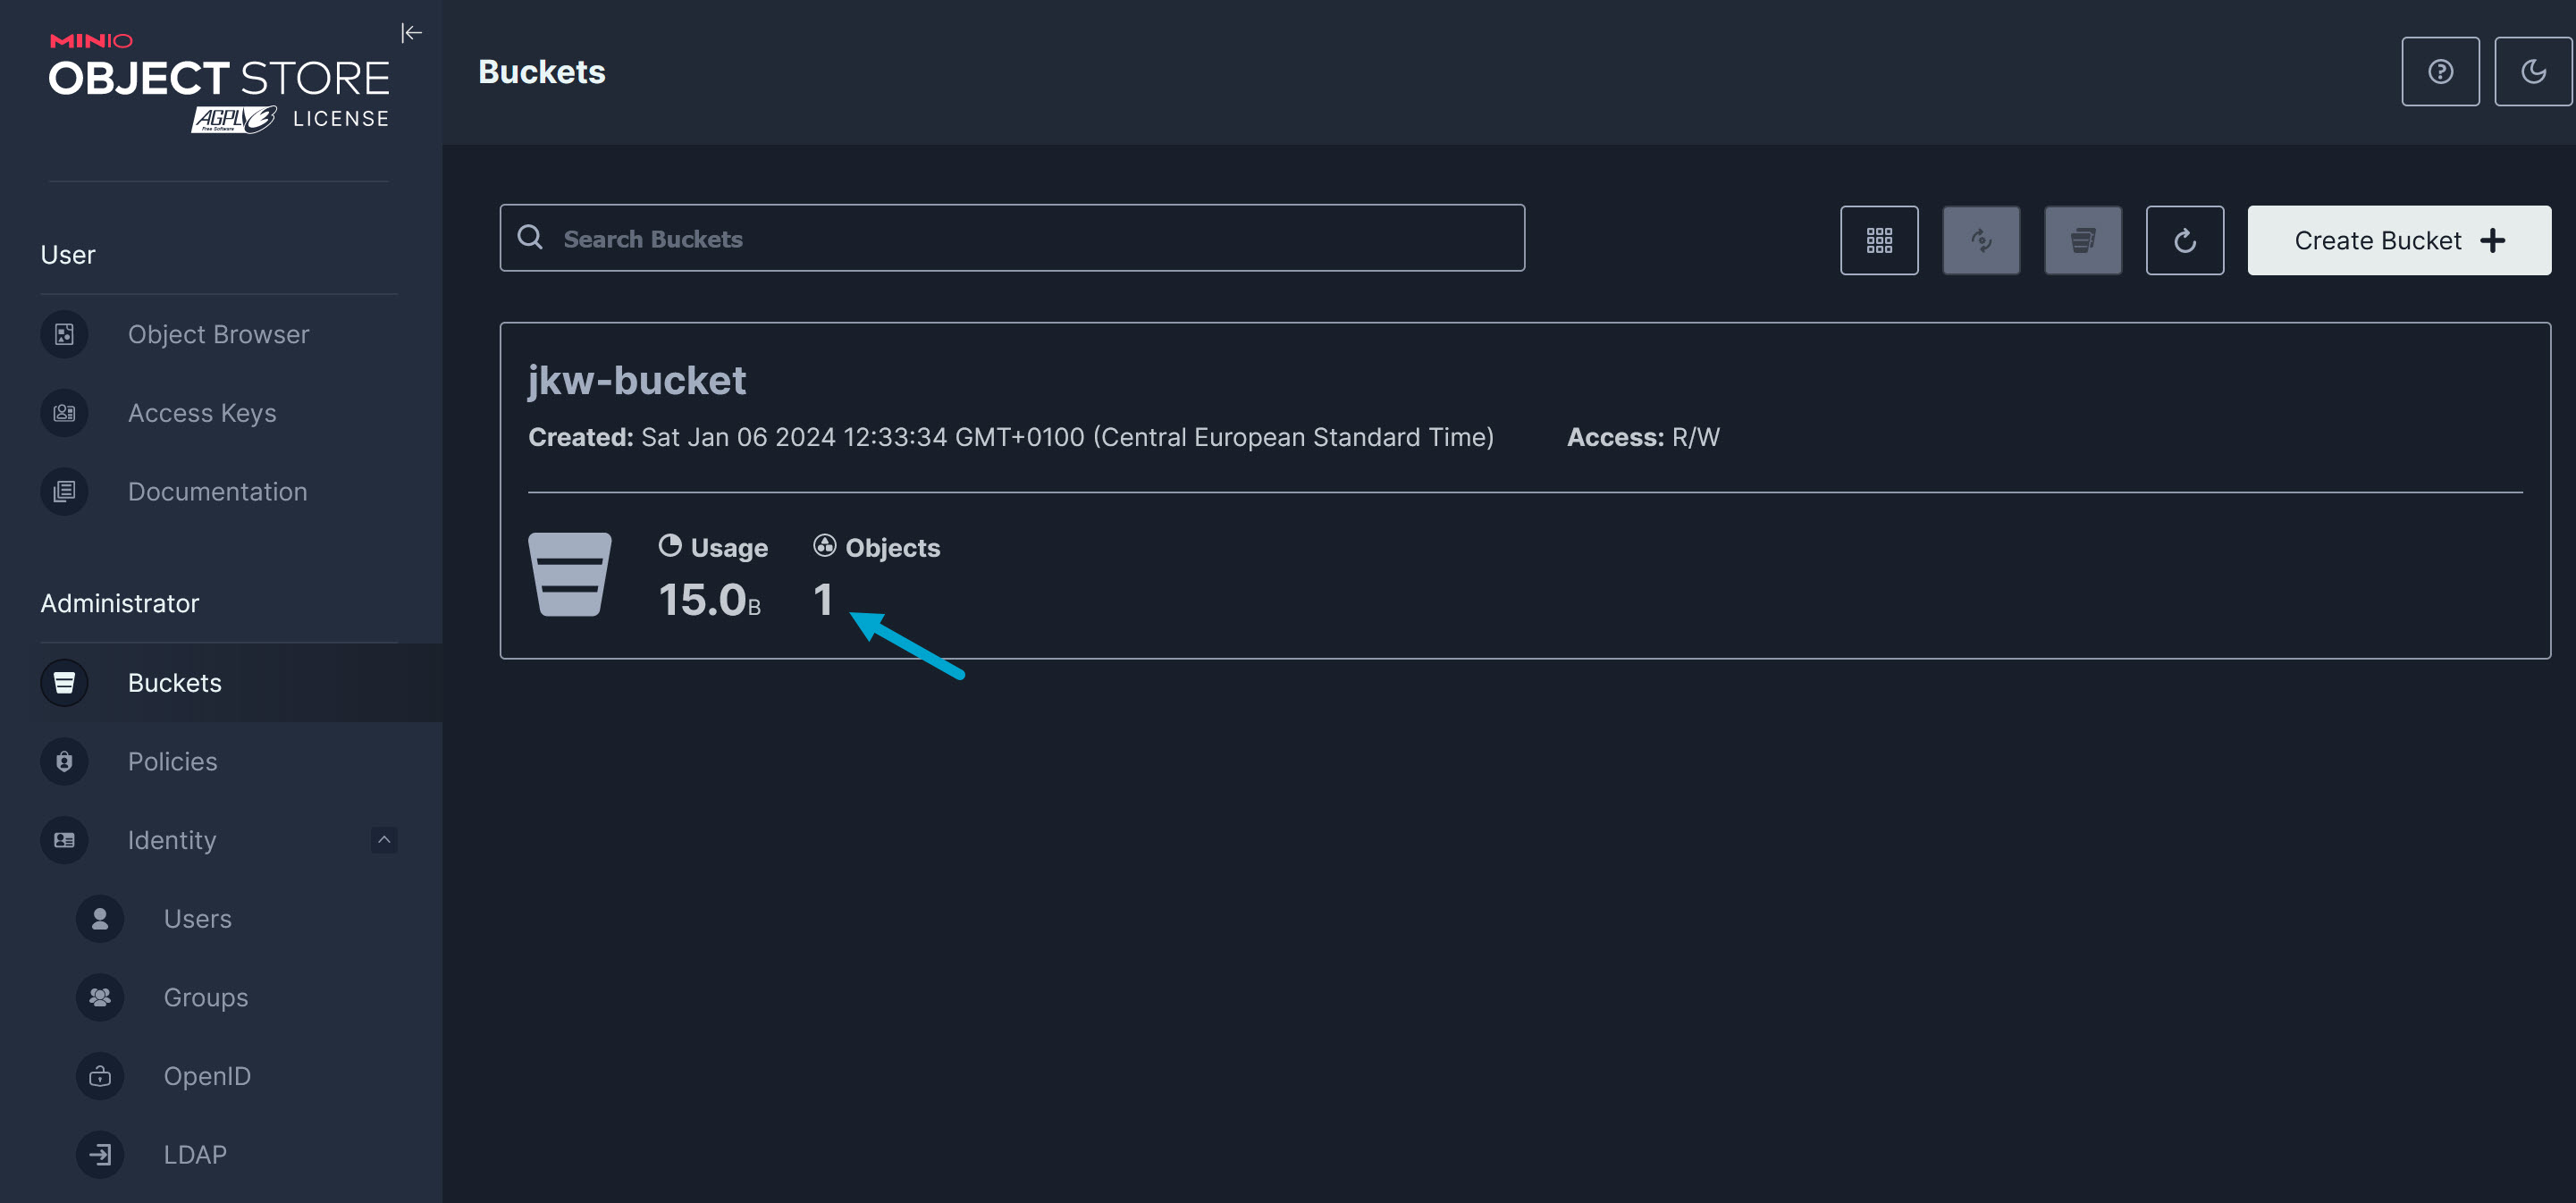Open the help question mark

click(x=2440, y=71)
